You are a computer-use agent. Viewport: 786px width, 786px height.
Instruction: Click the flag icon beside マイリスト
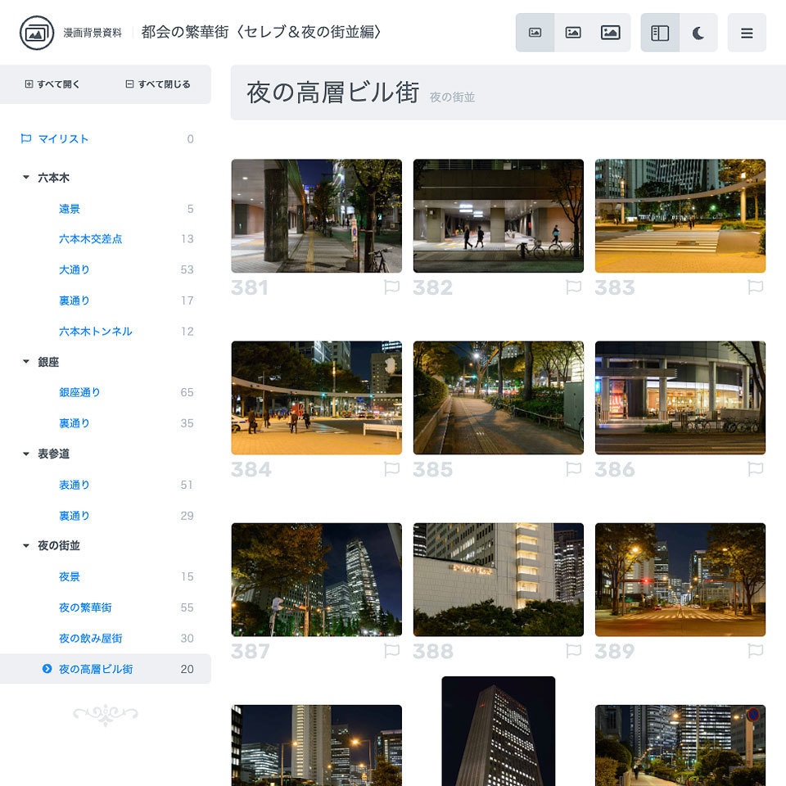point(25,138)
